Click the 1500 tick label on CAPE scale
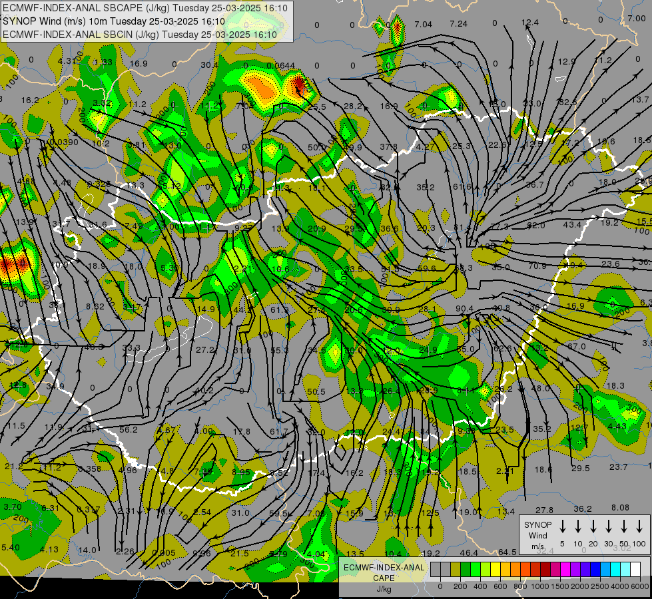The image size is (652, 599). click(560, 586)
